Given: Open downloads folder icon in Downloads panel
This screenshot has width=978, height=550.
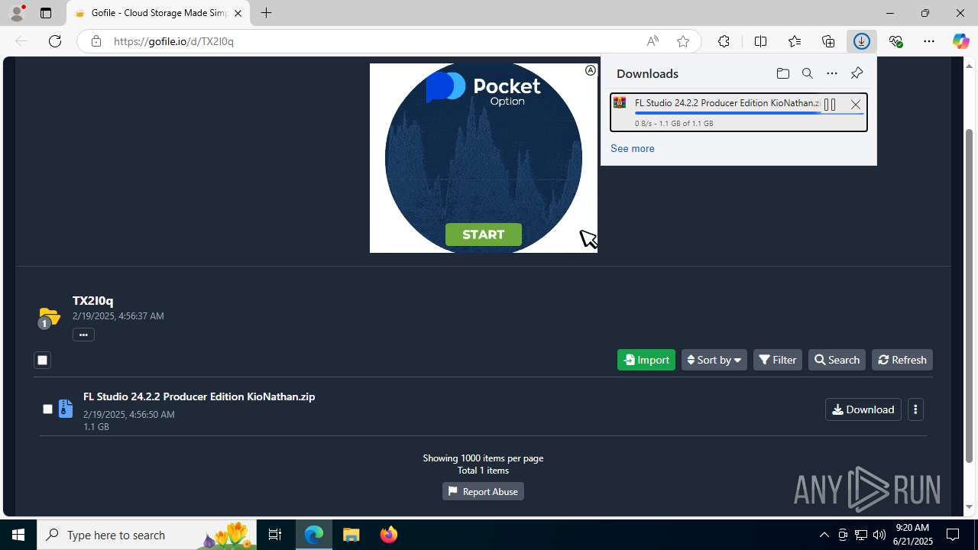Looking at the screenshot, I should [782, 73].
